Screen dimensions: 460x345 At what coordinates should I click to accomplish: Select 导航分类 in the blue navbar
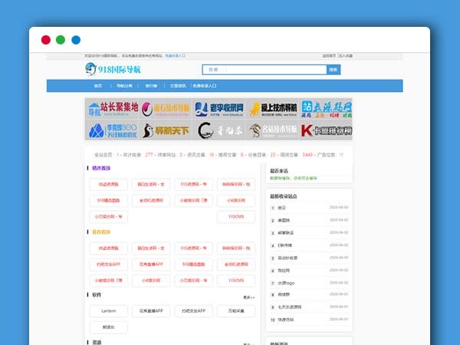[x=124, y=86]
